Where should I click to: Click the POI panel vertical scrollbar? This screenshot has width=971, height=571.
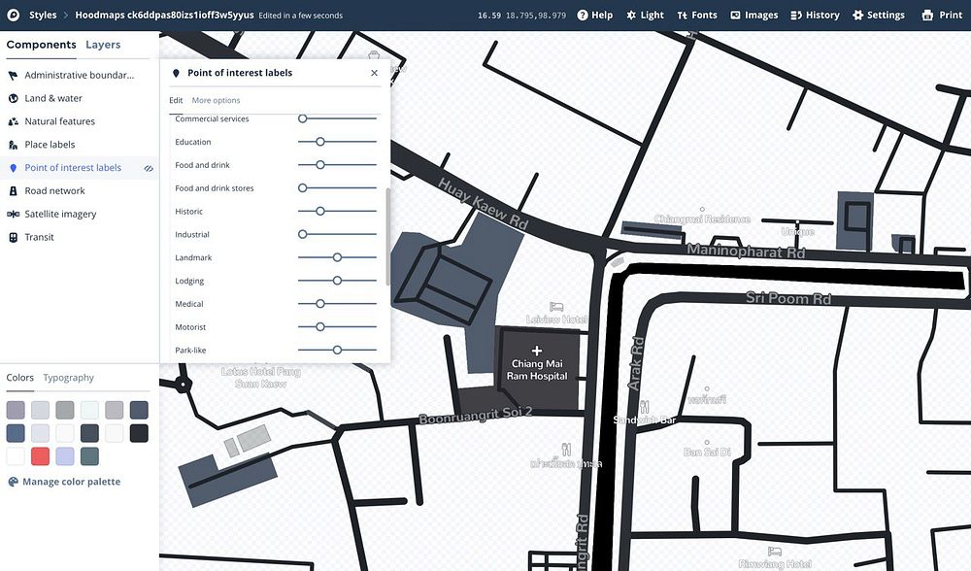[388, 237]
